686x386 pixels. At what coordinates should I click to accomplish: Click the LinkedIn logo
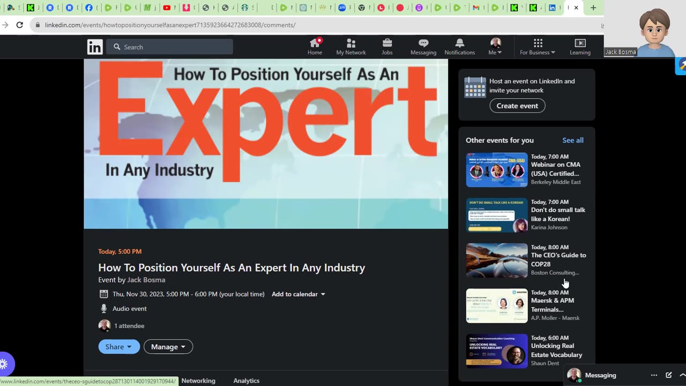tap(95, 47)
